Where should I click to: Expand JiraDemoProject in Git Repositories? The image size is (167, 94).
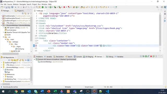[x=1, y=63]
